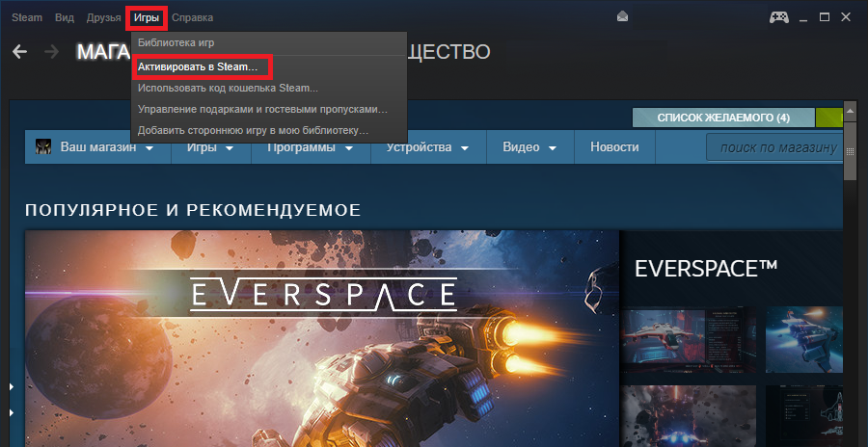Click Добавить стороннюю игру в мою библиотеку
The height and width of the screenshot is (447, 868).
coord(253,130)
